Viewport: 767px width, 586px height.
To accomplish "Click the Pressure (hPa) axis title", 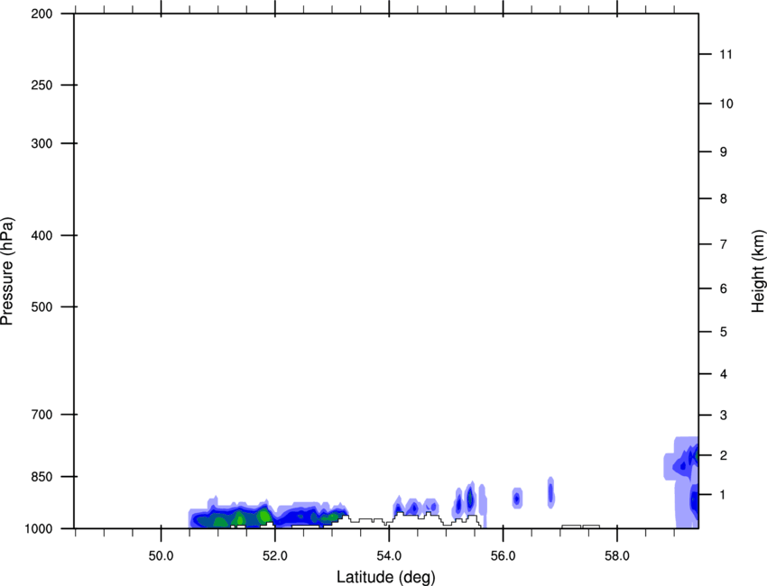I will pyautogui.click(x=7, y=270).
